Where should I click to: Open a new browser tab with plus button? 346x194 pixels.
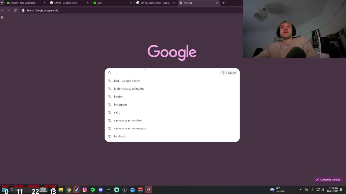[223, 3]
